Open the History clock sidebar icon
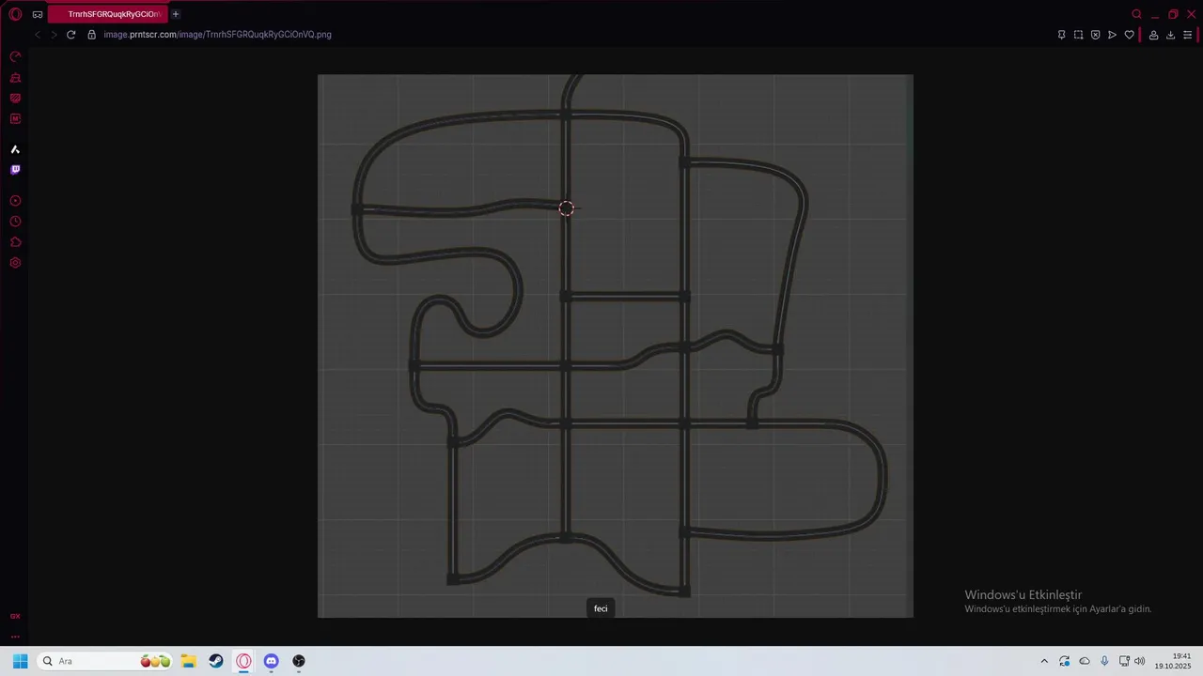The width and height of the screenshot is (1203, 676). coord(15,222)
